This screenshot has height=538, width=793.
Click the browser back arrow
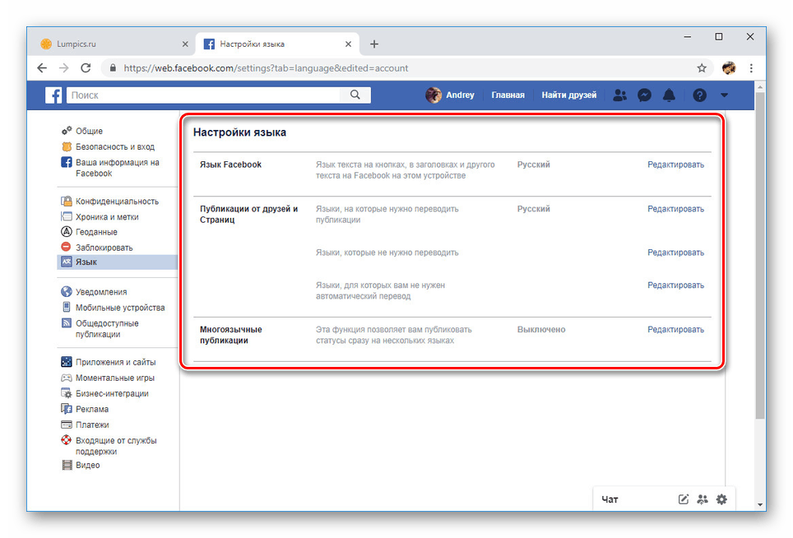42,67
